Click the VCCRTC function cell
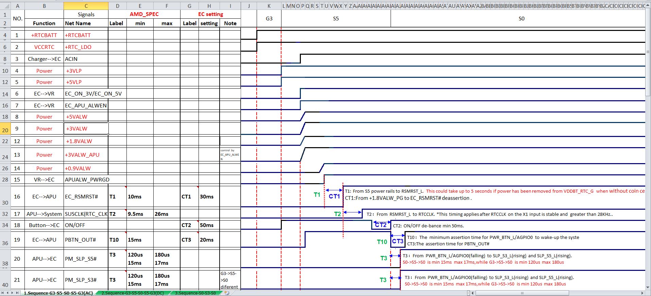Screen dimensions: 651x296 click(44, 47)
